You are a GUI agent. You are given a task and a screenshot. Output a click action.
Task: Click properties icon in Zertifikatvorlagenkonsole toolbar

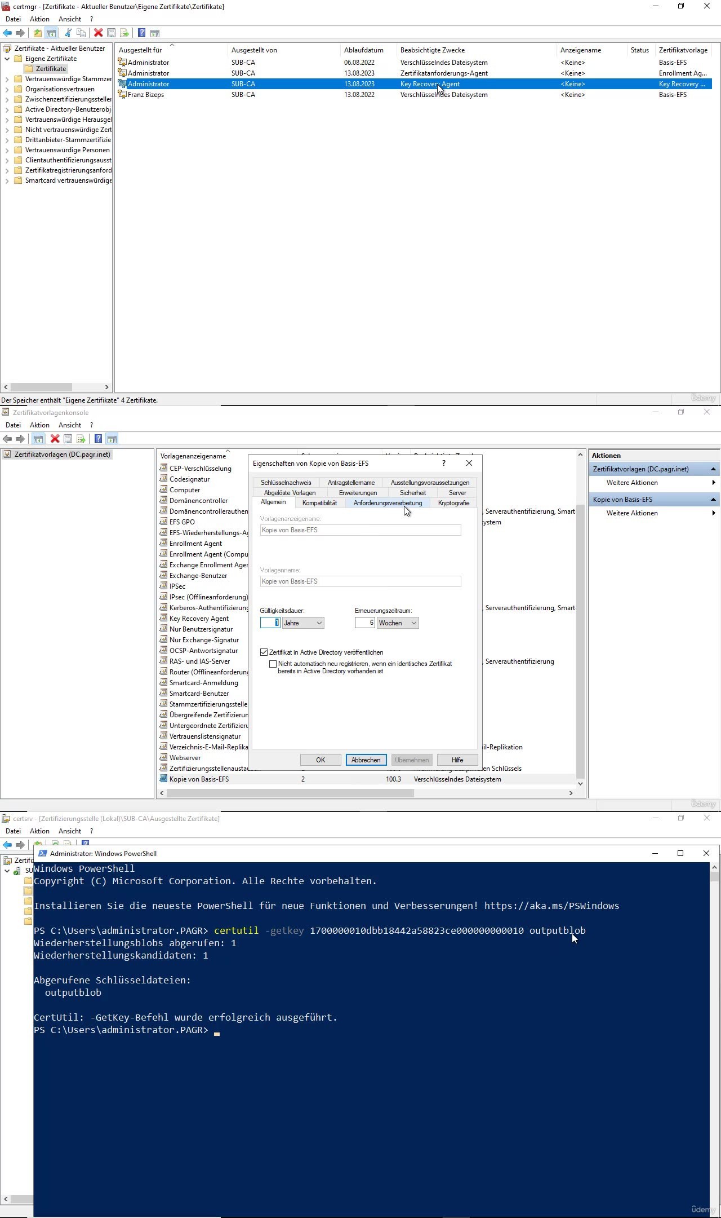(68, 439)
